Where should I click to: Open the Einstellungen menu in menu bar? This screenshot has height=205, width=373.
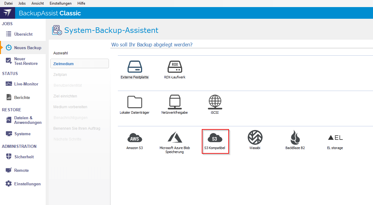tap(60, 3)
